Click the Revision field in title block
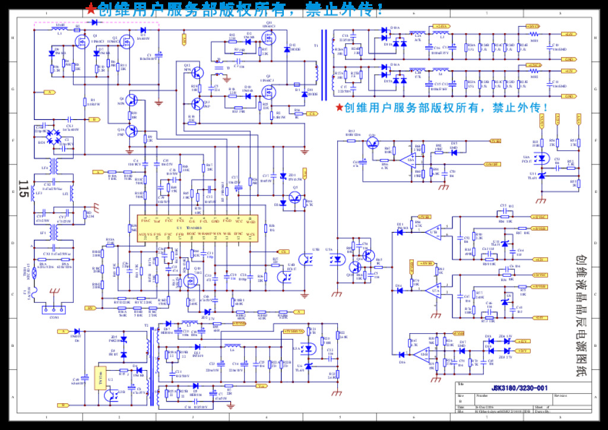Viewport: 608px width, 430px height. click(x=572, y=400)
